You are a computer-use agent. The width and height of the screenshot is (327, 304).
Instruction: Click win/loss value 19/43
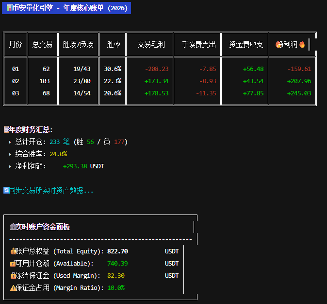tap(82, 69)
